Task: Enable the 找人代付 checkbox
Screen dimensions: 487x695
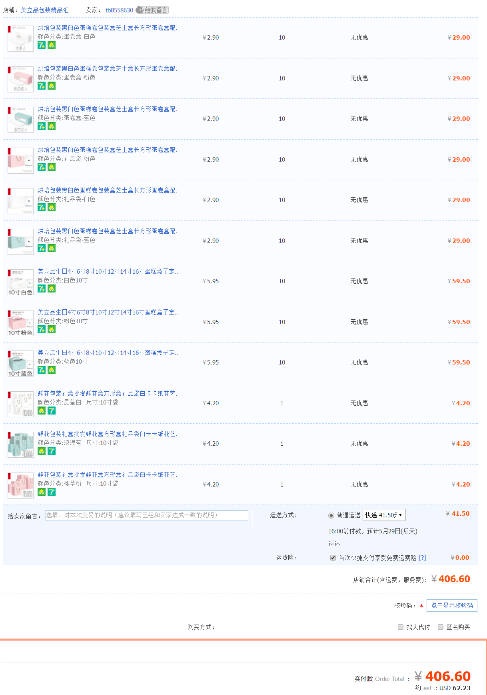Action: click(401, 627)
